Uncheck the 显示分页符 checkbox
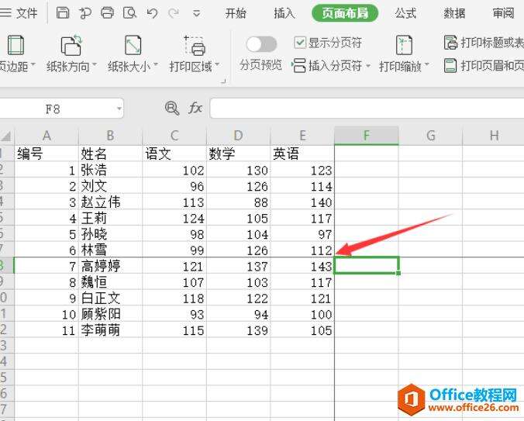The height and width of the screenshot is (421, 524). (x=300, y=43)
